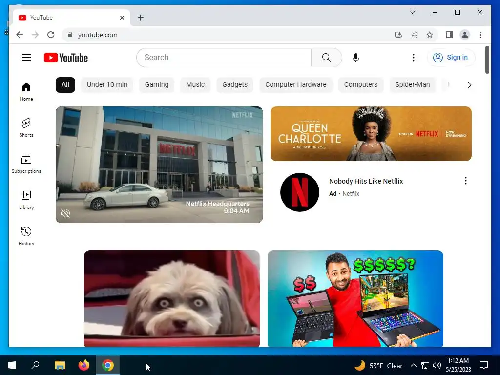The width and height of the screenshot is (500, 375).
Task: Open the dog video thumbnail
Action: pyautogui.click(x=172, y=298)
